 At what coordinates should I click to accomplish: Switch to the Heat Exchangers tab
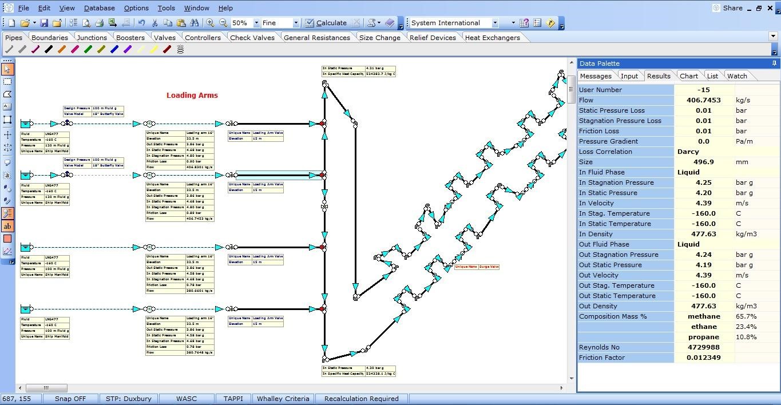click(x=493, y=37)
